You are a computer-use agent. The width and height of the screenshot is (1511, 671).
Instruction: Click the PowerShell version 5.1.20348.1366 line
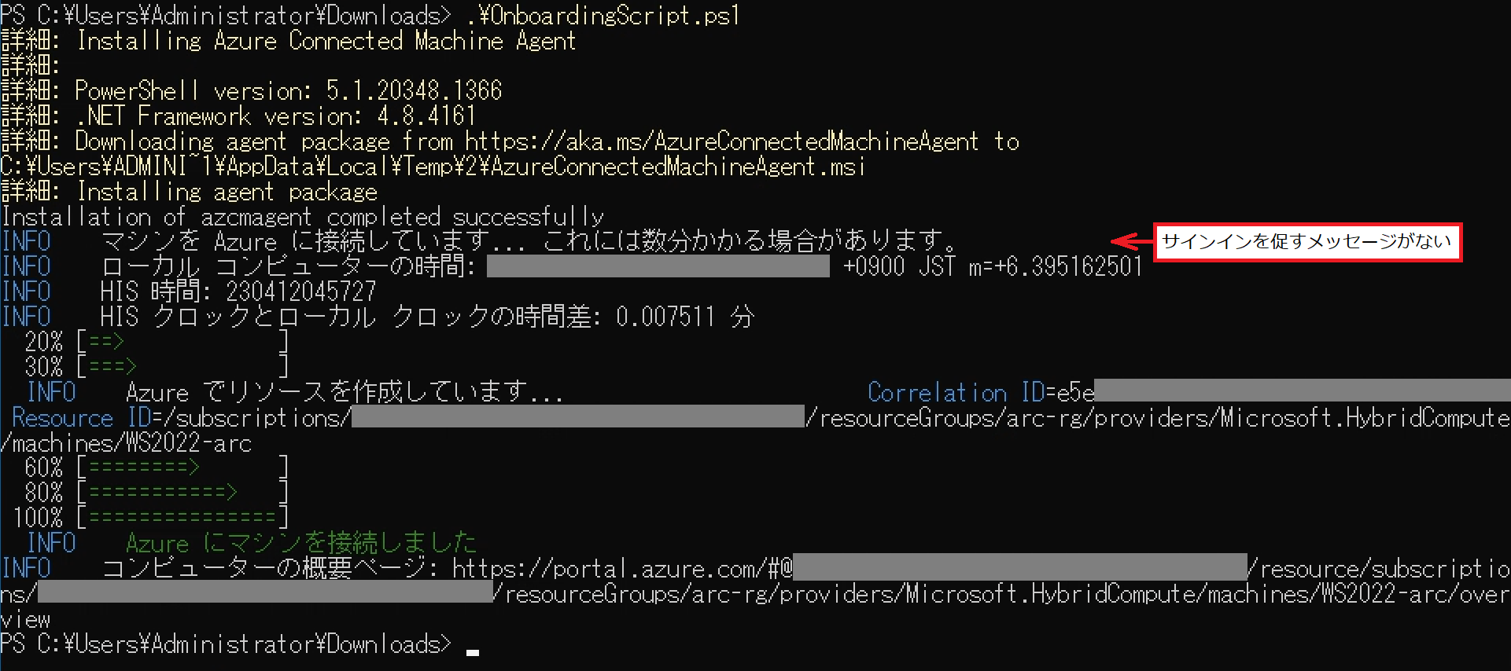tap(252, 90)
